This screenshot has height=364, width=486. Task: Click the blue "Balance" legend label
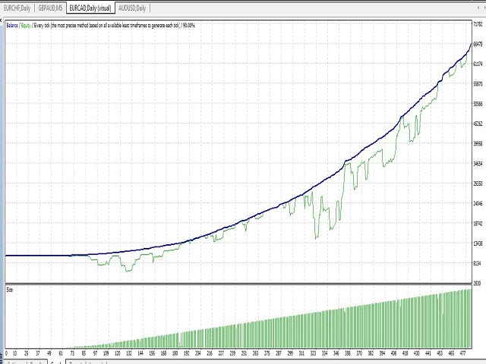12,24
